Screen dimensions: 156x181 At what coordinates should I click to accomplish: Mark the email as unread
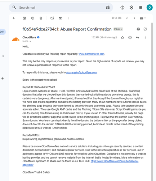[52, 18]
